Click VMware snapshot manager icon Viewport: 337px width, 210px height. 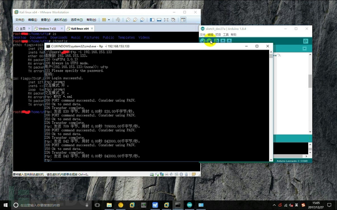(142, 20)
